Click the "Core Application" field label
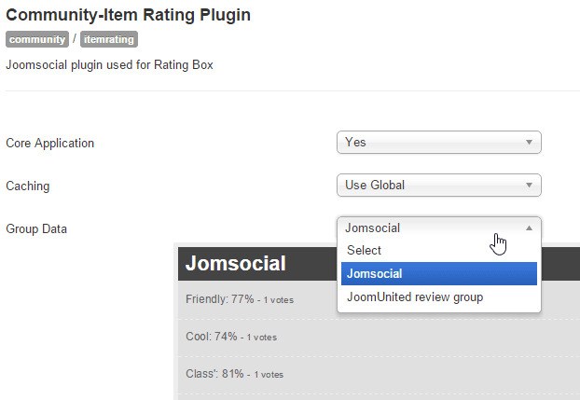The image size is (580, 400). 50,143
